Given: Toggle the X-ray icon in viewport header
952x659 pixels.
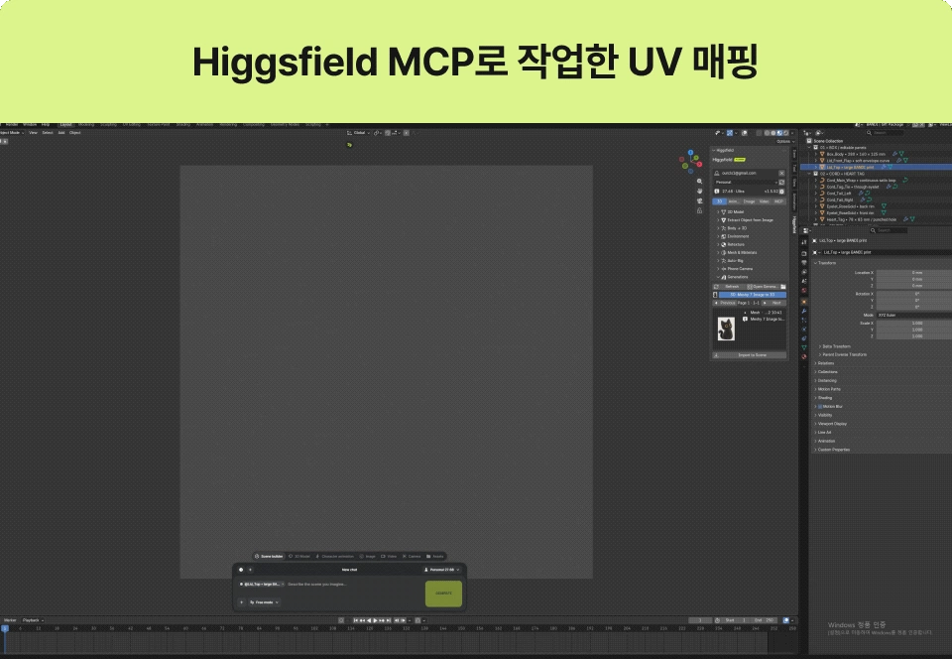Looking at the screenshot, I should [759, 133].
